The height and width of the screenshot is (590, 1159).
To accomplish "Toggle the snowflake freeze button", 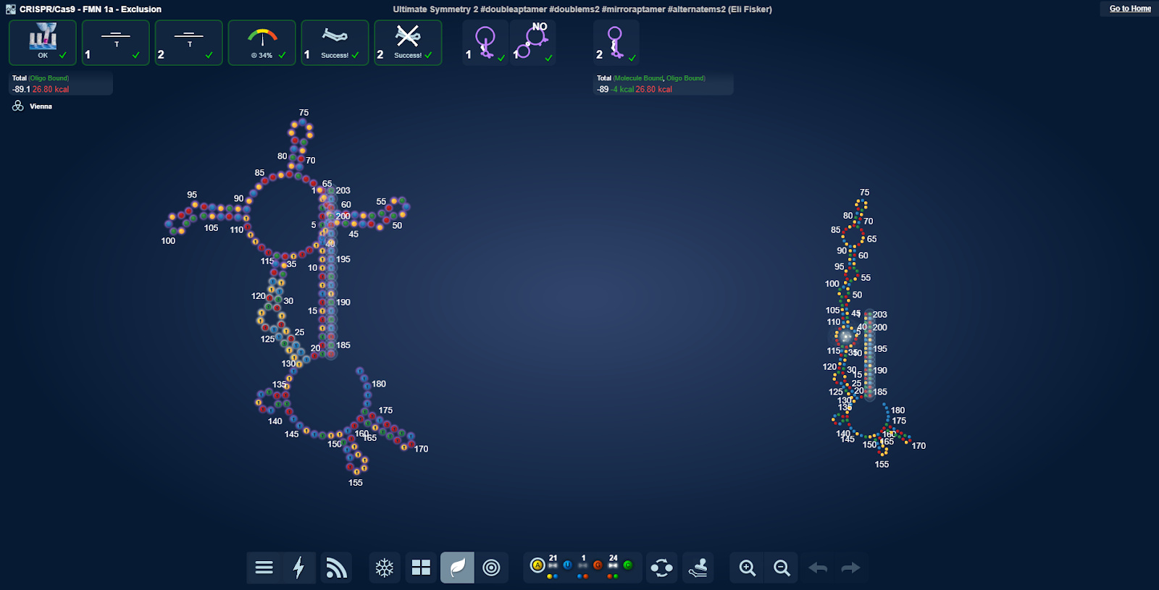I will [385, 568].
